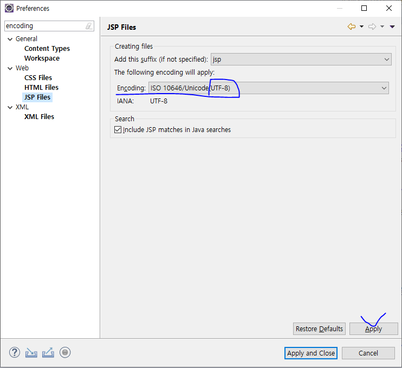Open the preferences view menu triangle
The image size is (402, 368).
click(x=392, y=27)
